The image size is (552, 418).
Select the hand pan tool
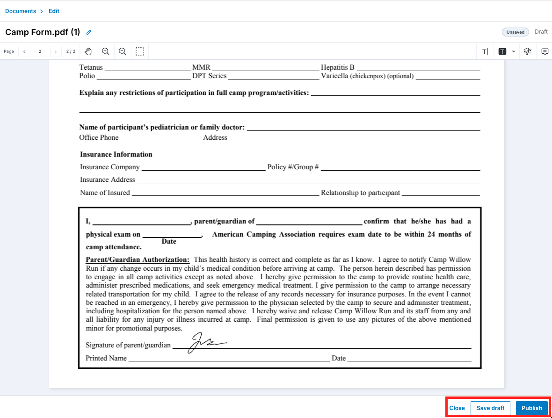click(x=88, y=51)
